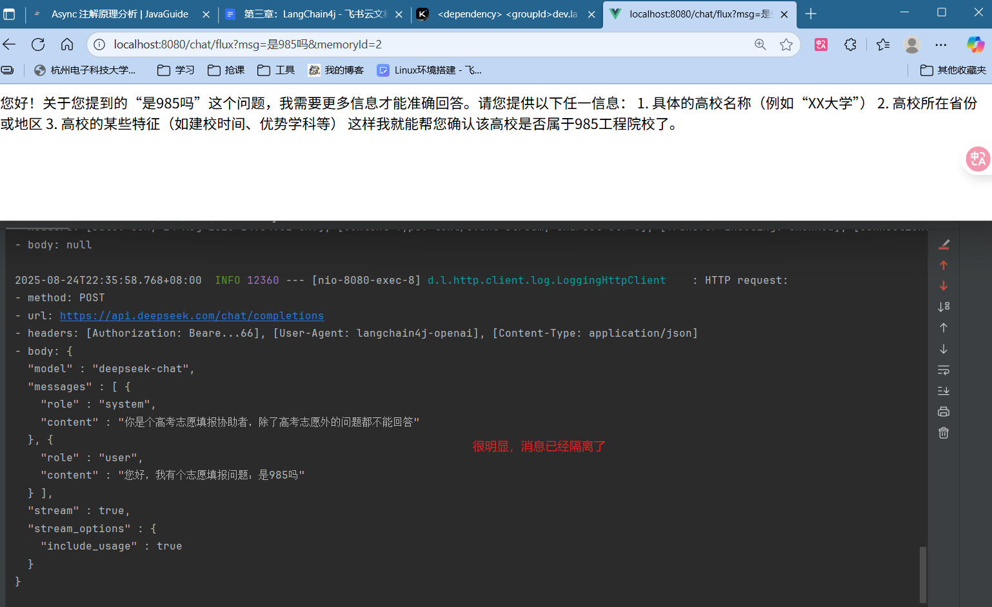Open the 杭州电子科技大学 bookmark
The height and width of the screenshot is (607, 992).
click(85, 70)
